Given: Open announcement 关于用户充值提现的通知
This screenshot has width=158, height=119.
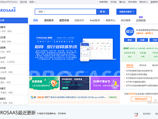Looking at the screenshot, I should [x=136, y=82].
